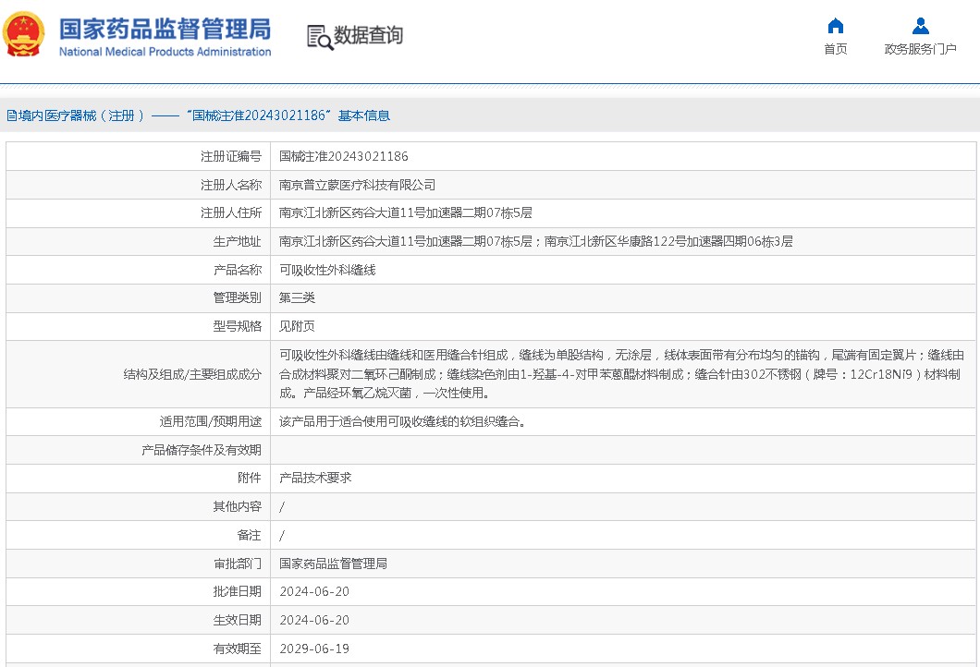980x667 pixels.
Task: Click the slash value in 其他内容 row
Action: [x=282, y=506]
